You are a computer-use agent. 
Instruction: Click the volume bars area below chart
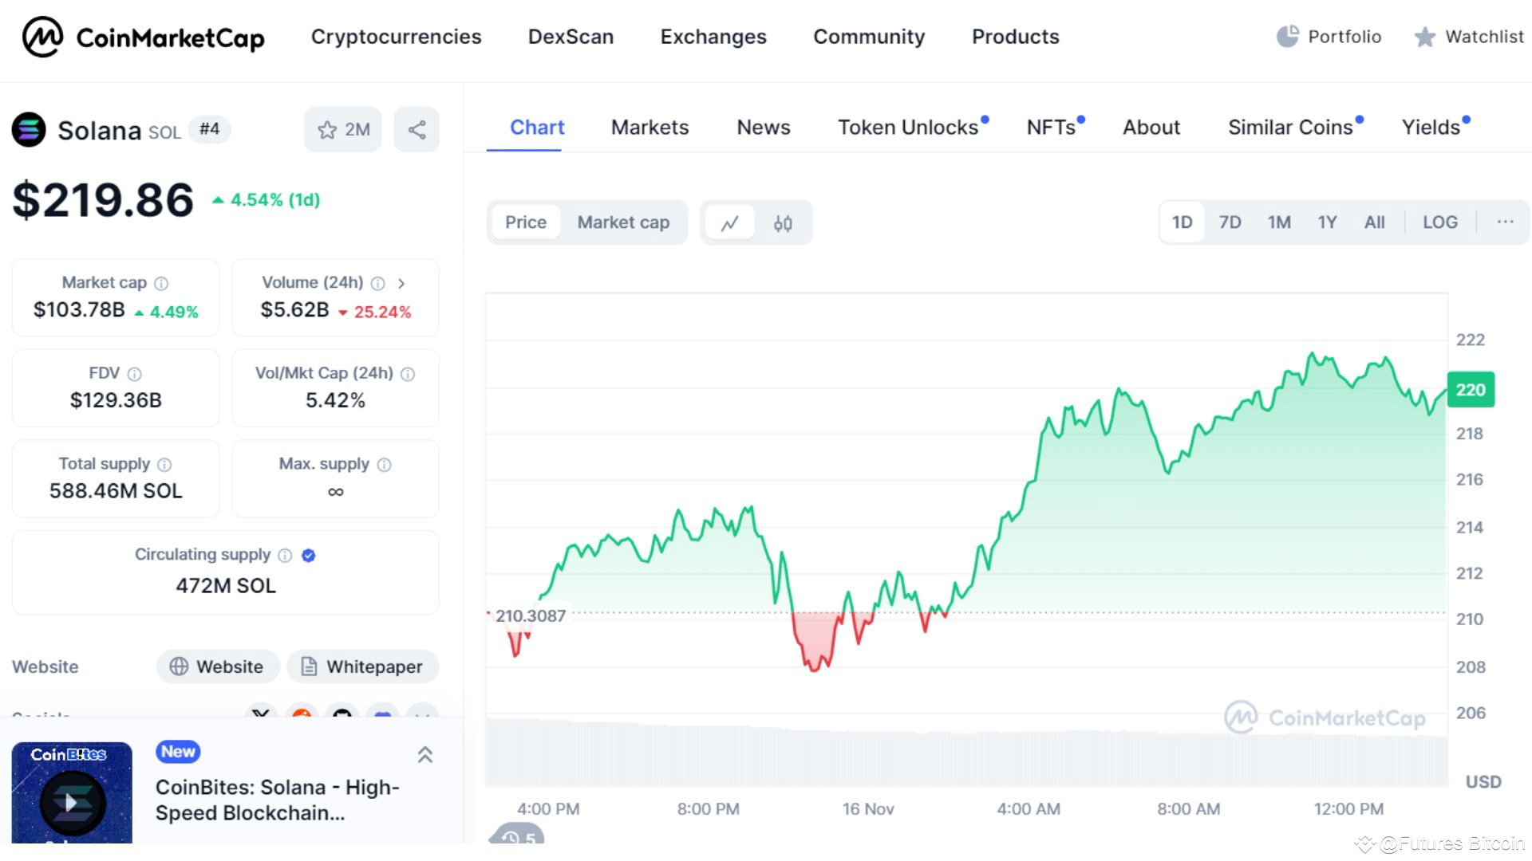click(966, 753)
